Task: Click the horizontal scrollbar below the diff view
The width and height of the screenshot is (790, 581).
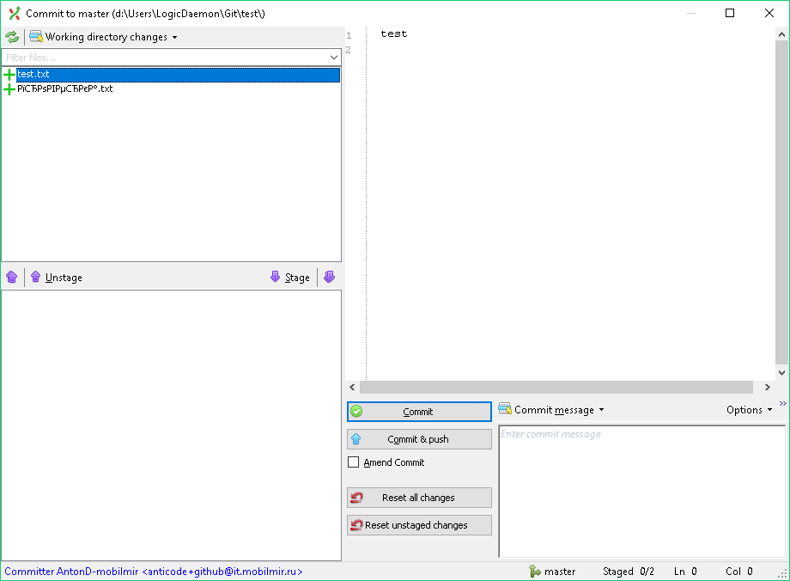Action: click(x=558, y=387)
